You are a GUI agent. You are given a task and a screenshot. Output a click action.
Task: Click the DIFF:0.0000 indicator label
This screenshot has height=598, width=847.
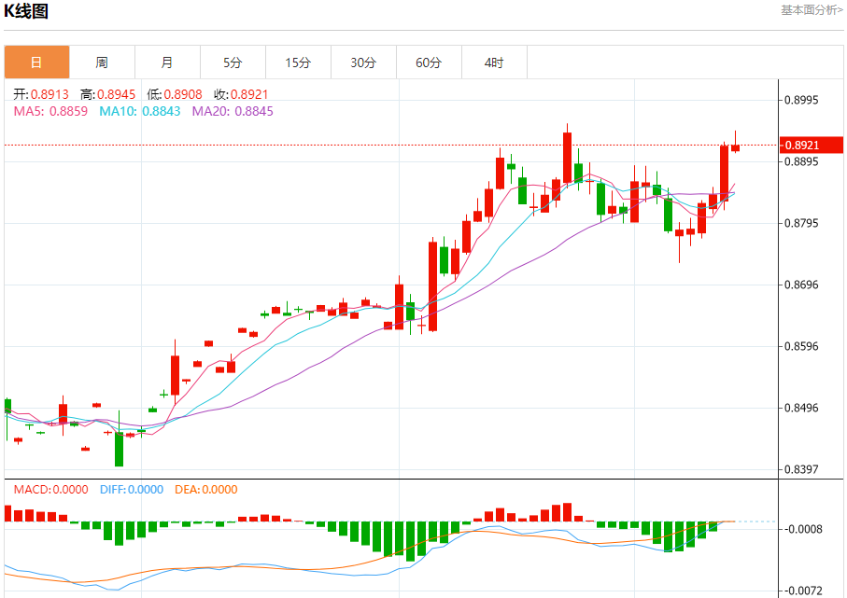click(x=132, y=490)
